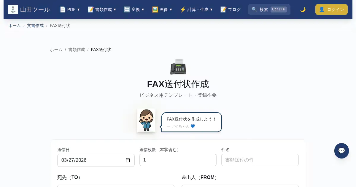Open the calendar picker in the 送信日 field
This screenshot has height=187, width=356.
click(x=128, y=160)
